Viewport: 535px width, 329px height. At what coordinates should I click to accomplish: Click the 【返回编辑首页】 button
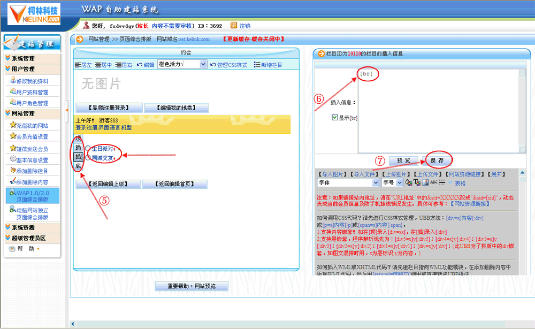[175, 184]
